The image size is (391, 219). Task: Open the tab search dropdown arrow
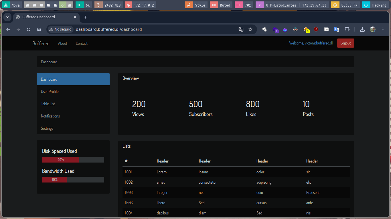[x=7, y=17]
